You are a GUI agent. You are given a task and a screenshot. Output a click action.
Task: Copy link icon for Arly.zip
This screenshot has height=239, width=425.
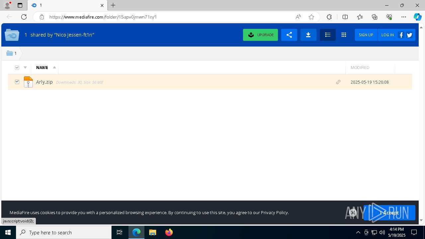pyautogui.click(x=338, y=82)
